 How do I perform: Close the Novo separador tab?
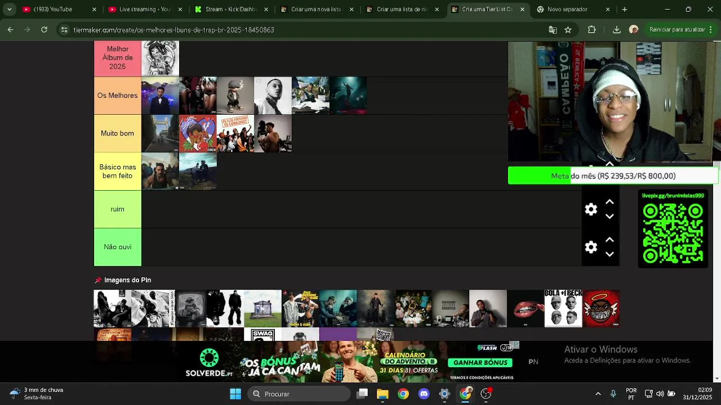[607, 10]
